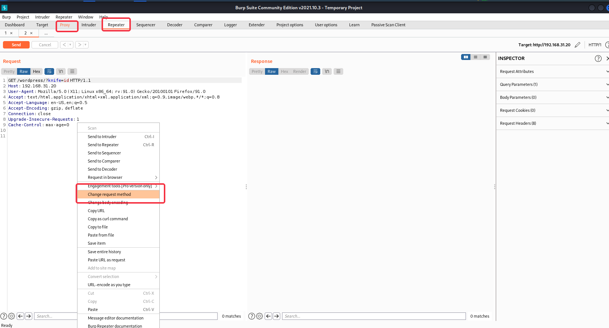Toggle Response non-printable characters \n button

[327, 71]
